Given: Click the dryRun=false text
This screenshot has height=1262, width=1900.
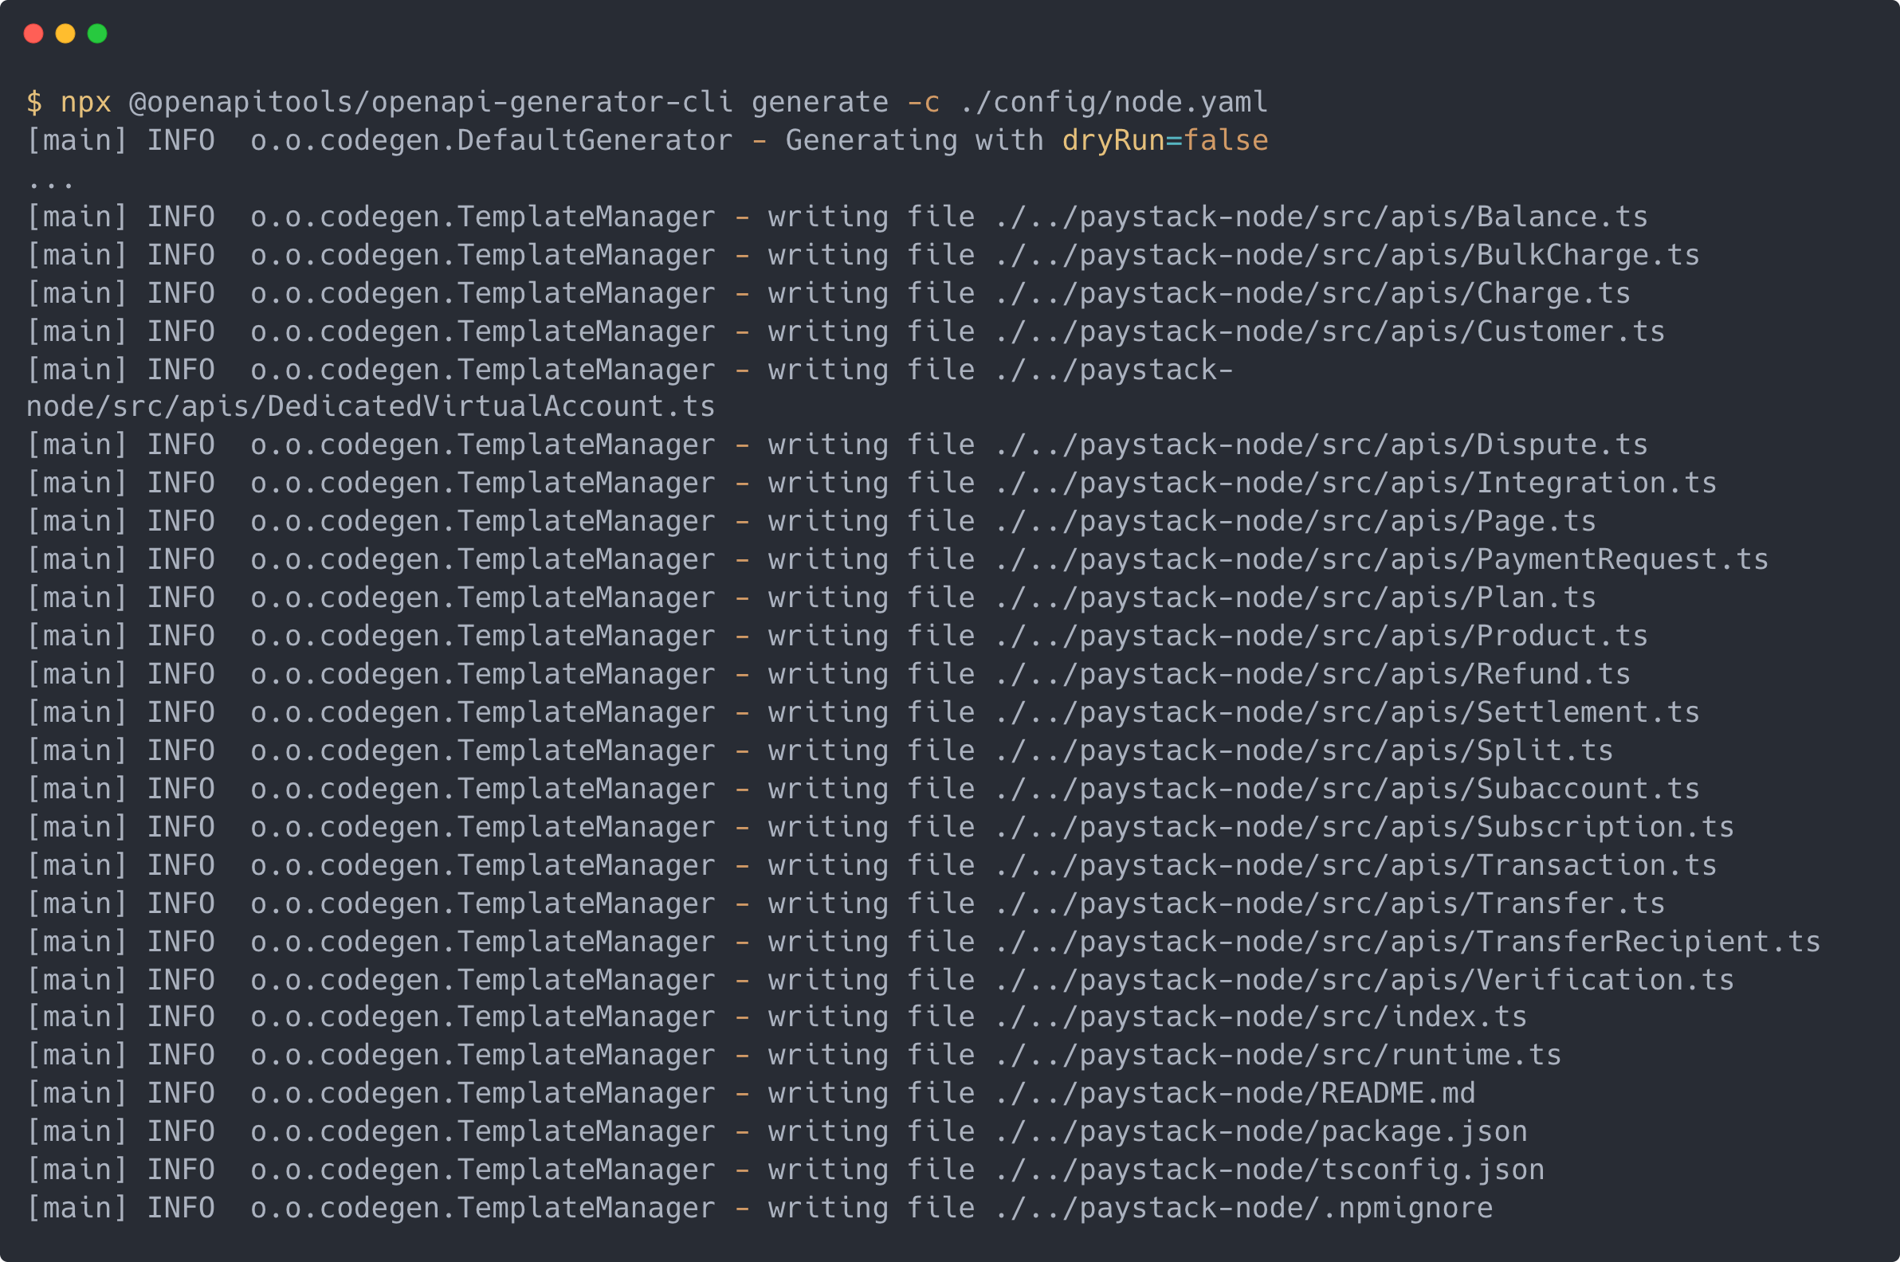Looking at the screenshot, I should pos(1165,141).
